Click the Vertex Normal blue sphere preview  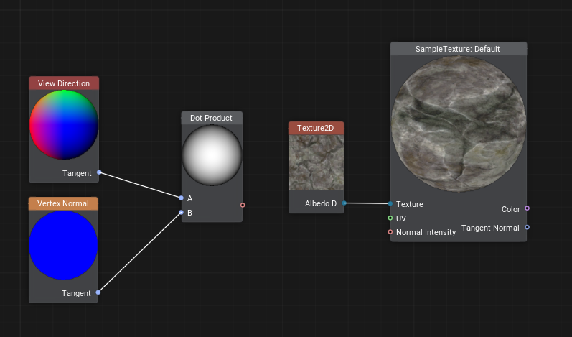[x=63, y=245]
